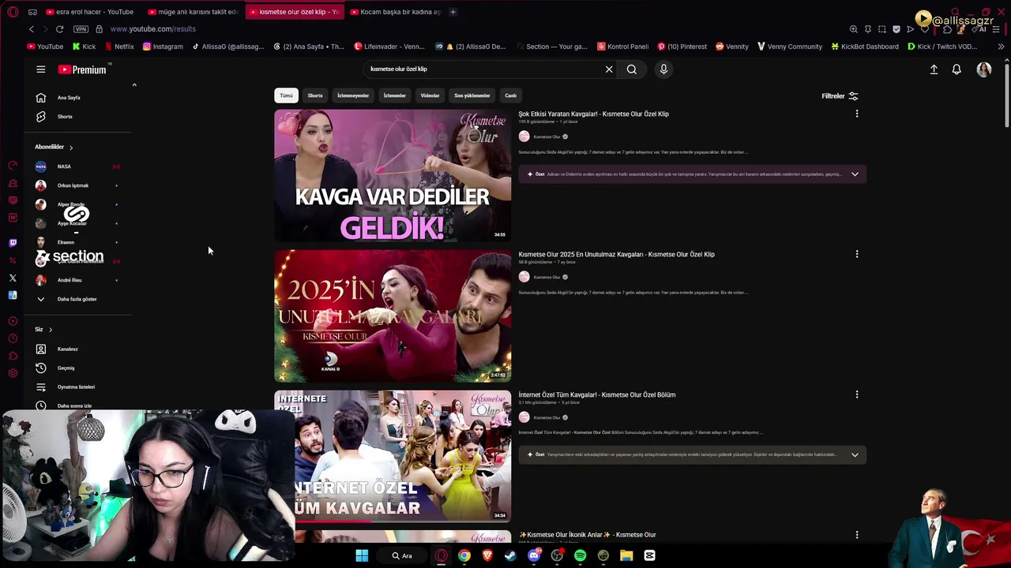Run the search with the magnifier button
The width and height of the screenshot is (1011, 568).
632,69
